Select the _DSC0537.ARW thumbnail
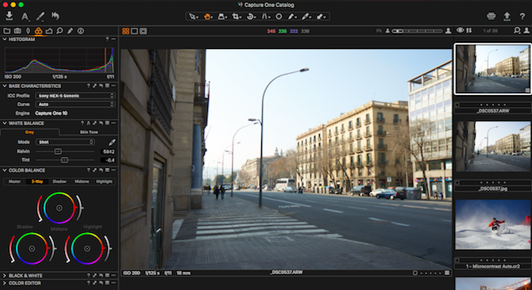 [x=492, y=69]
